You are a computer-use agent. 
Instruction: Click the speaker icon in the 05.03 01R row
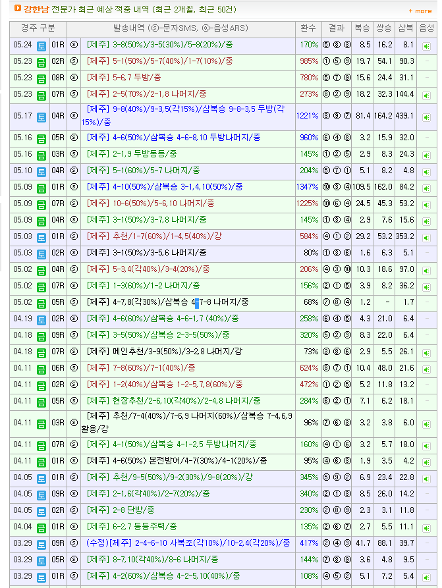(x=426, y=236)
